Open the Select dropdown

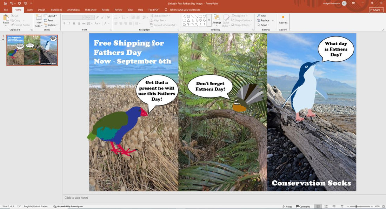pyautogui.click(x=264, y=25)
